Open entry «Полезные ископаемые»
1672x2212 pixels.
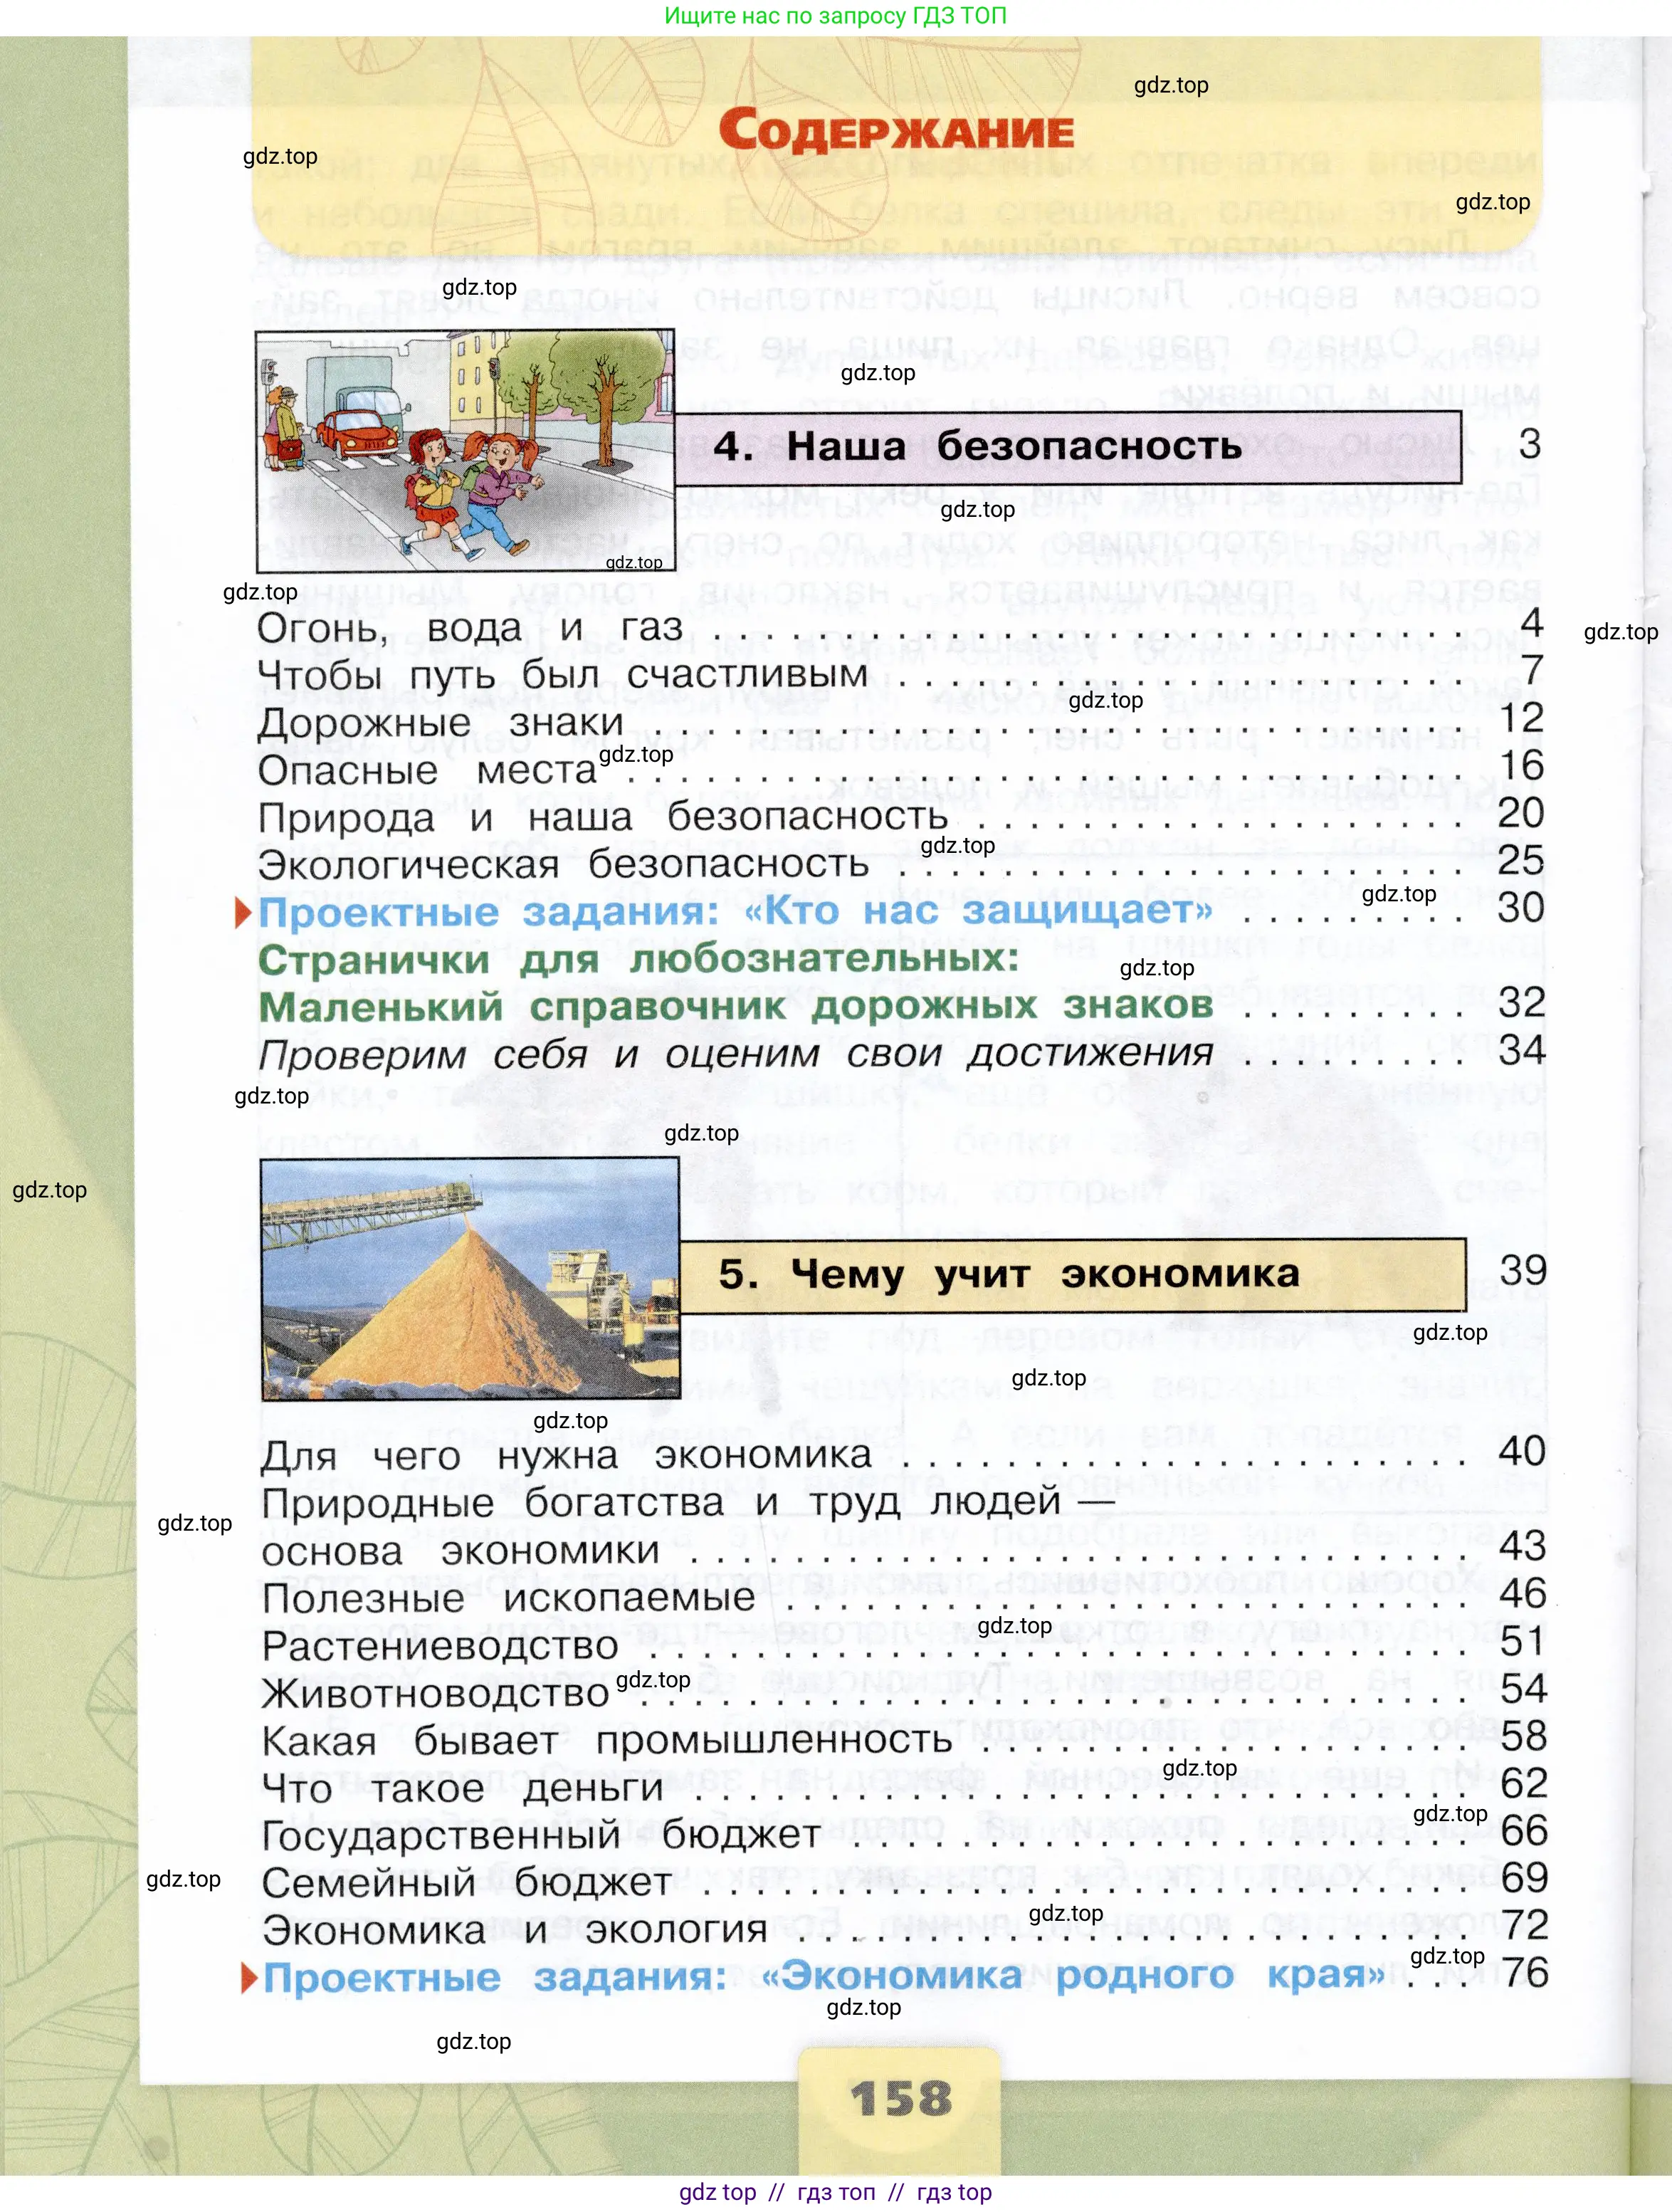(508, 1598)
